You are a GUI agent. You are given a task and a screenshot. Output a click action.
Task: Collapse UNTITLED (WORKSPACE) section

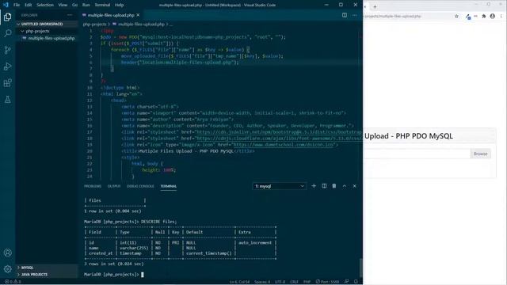click(41, 24)
